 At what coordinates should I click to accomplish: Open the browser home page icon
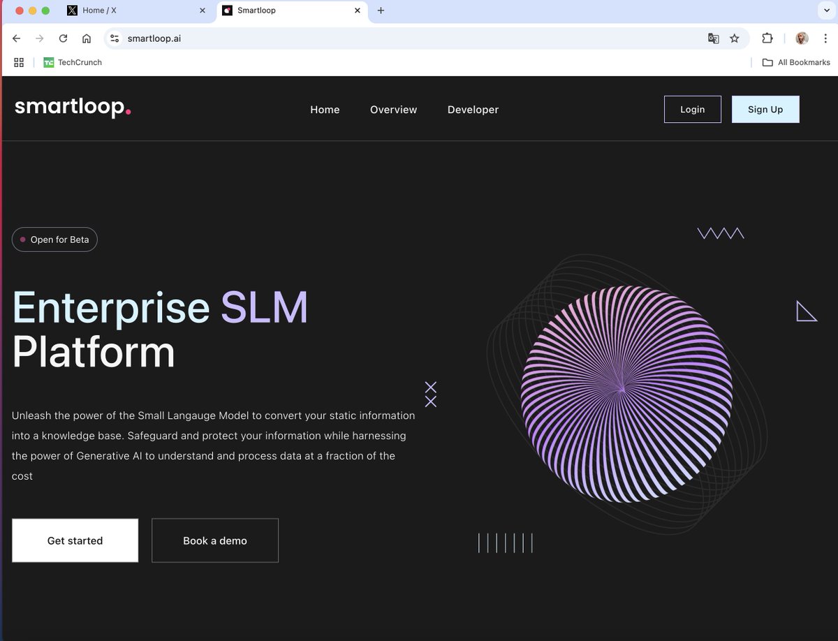[x=87, y=38]
